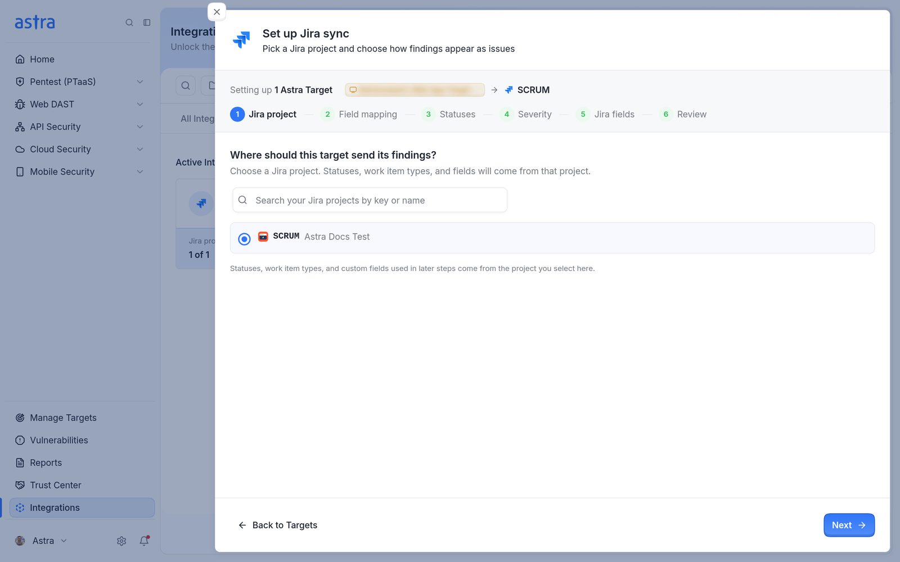Click Back to Targets
Viewport: 900px width, 562px height.
click(278, 525)
